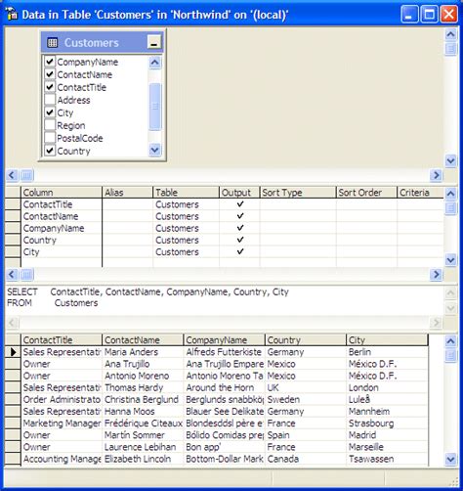Click the Criteria column header in grid

point(420,193)
